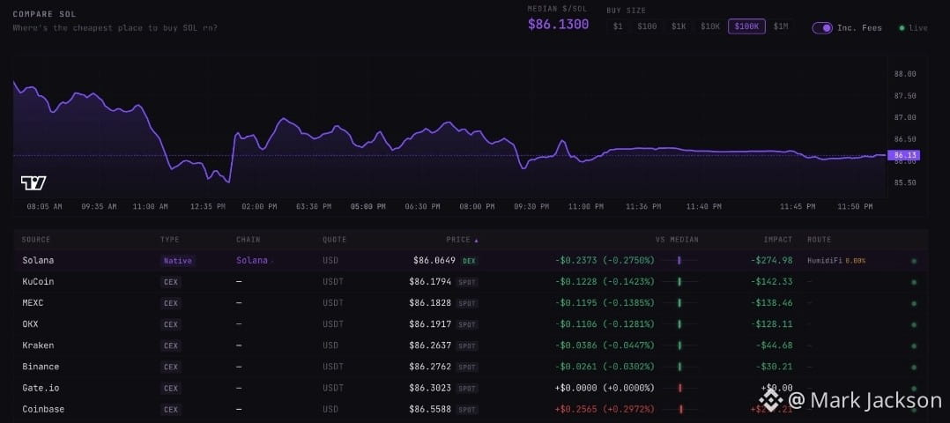Click the green live status dot
This screenshot has height=423, width=950.
coord(902,28)
